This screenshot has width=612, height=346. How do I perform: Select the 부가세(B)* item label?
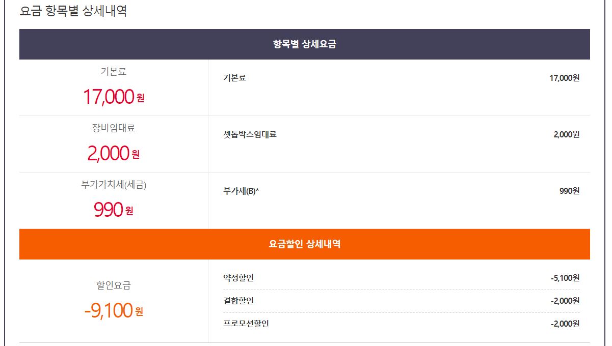tap(241, 191)
